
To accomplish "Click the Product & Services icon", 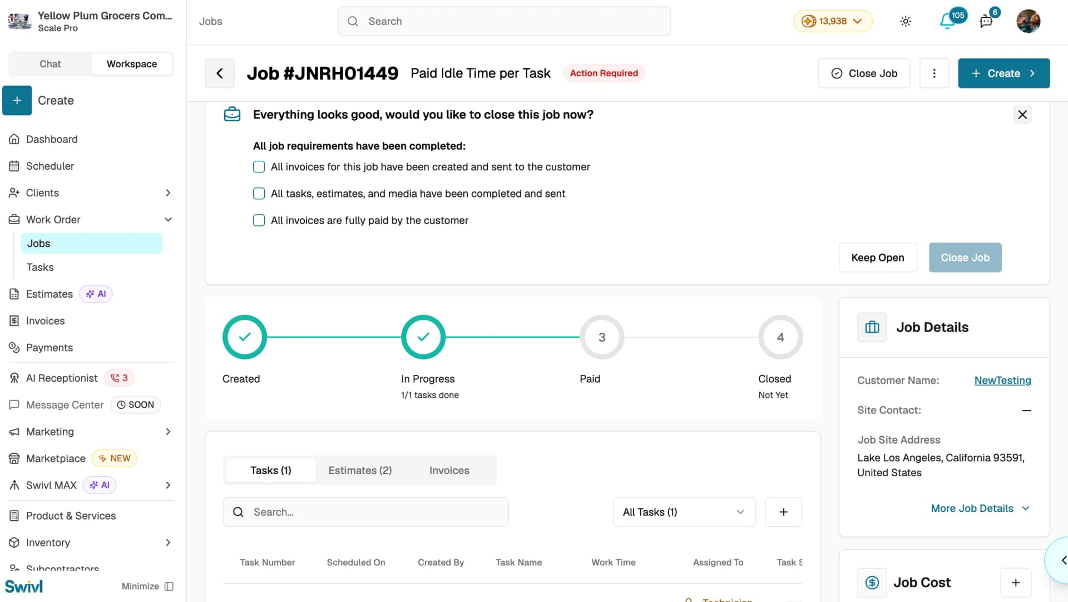I will 14,516.
